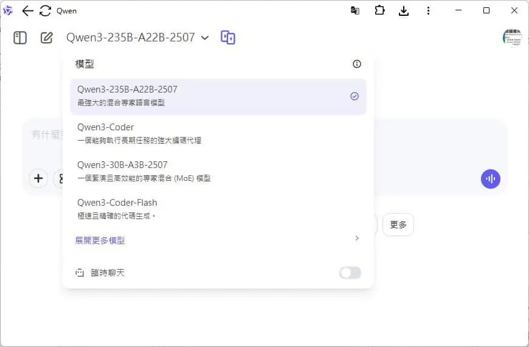This screenshot has height=347, width=529.
Task: Open the extensions puzzle icon
Action: [x=379, y=10]
